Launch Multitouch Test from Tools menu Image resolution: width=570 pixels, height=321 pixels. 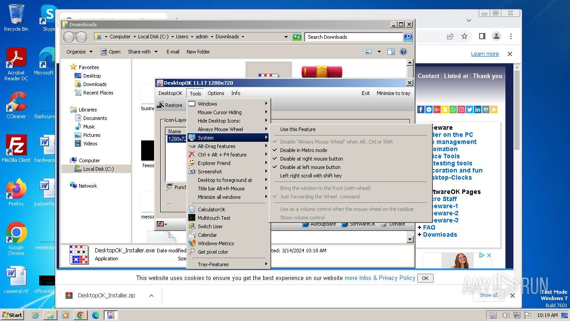[228, 218]
